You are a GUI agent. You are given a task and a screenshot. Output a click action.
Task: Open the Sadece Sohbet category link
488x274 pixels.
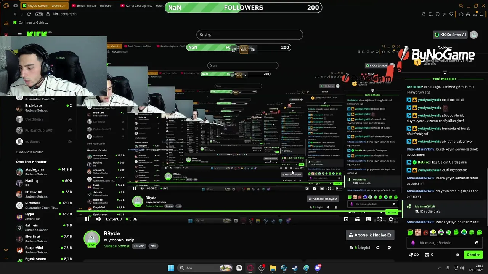point(117,246)
